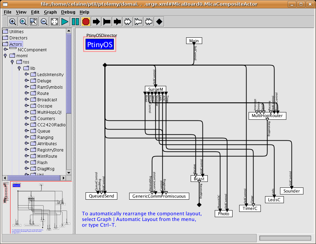The image size is (316, 244).
Task: Select the Actors library folder
Action: [x=13, y=44]
